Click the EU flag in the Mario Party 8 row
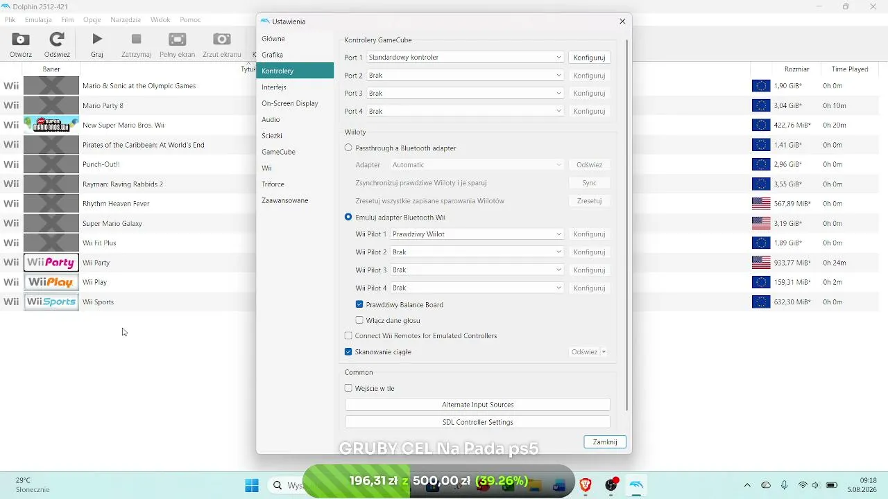888x499 pixels. [x=761, y=105]
